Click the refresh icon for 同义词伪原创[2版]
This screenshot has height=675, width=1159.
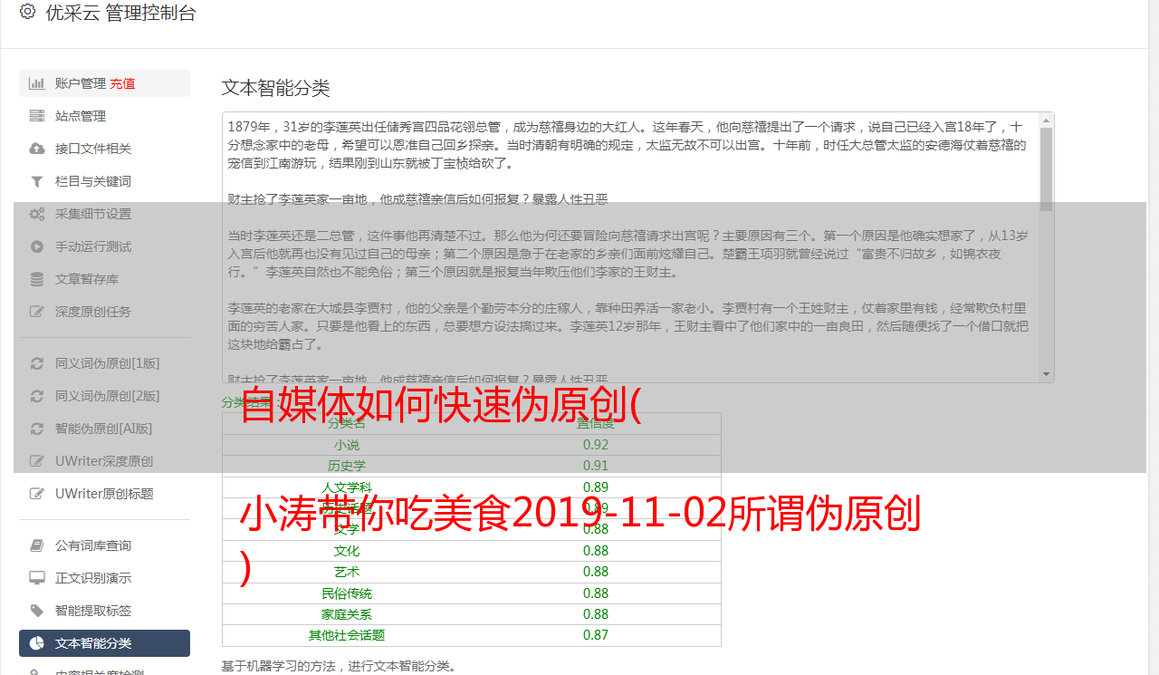(37, 396)
